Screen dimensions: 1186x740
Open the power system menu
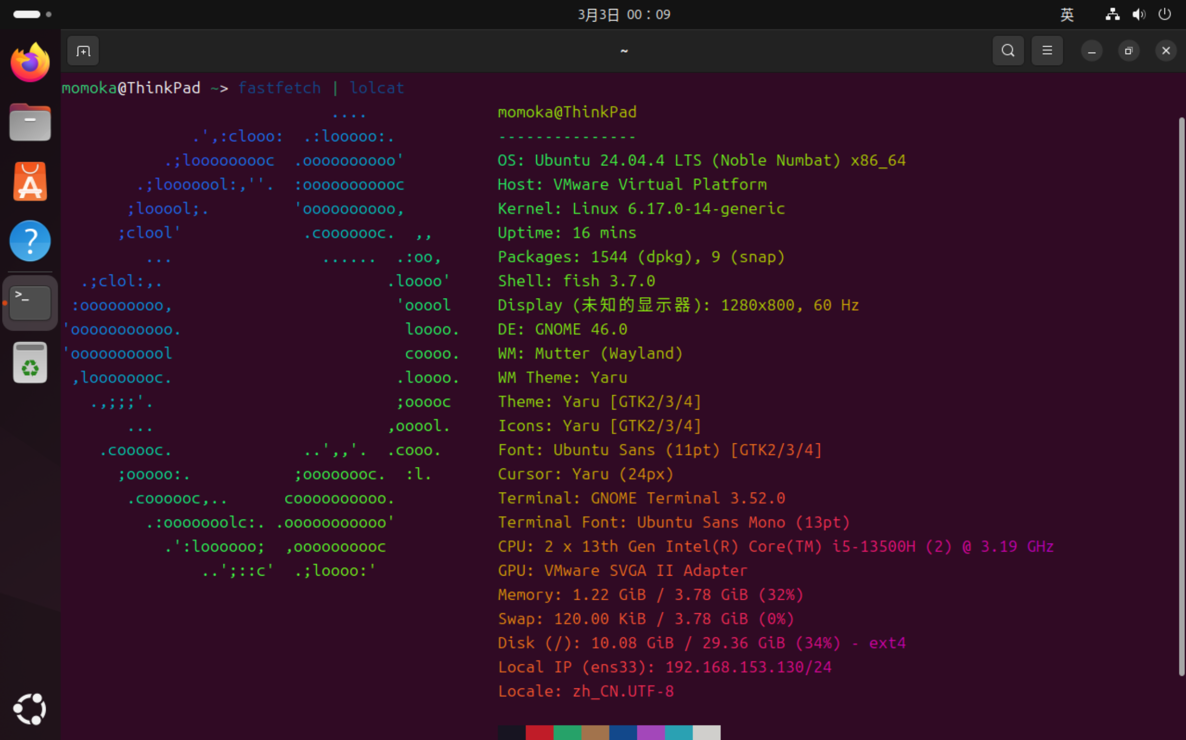coord(1164,15)
